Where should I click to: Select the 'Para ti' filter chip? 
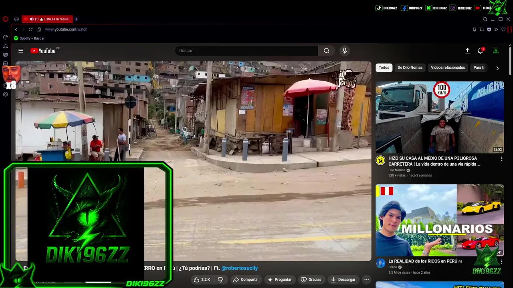pyautogui.click(x=479, y=68)
